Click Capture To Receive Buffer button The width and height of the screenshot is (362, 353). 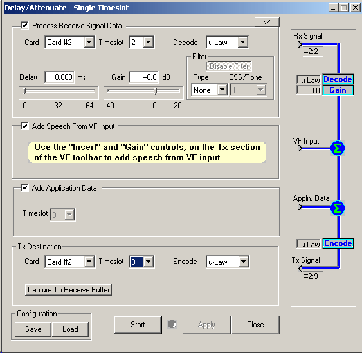pos(68,290)
